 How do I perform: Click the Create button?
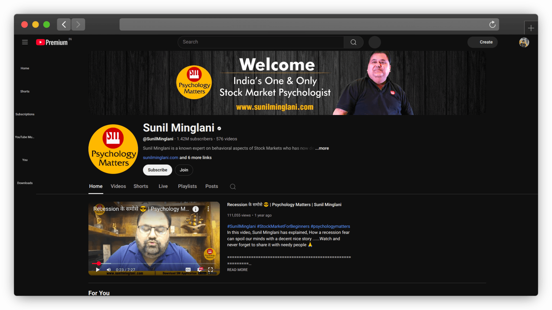pyautogui.click(x=483, y=42)
